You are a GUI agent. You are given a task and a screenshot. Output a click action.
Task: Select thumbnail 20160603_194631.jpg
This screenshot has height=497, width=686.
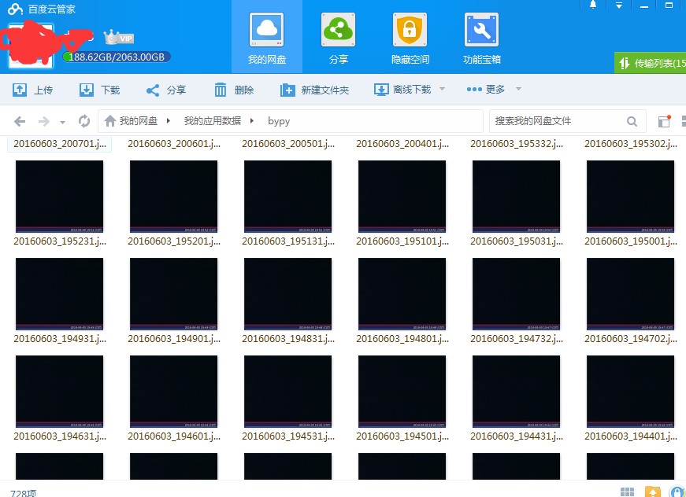click(60, 392)
